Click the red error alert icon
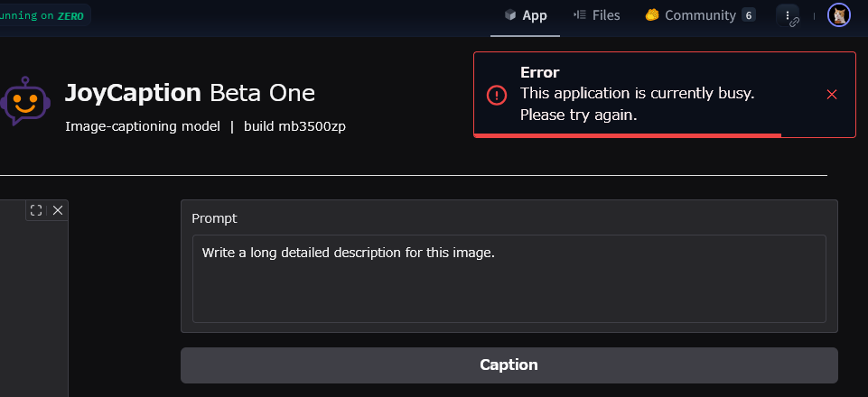 pos(497,95)
